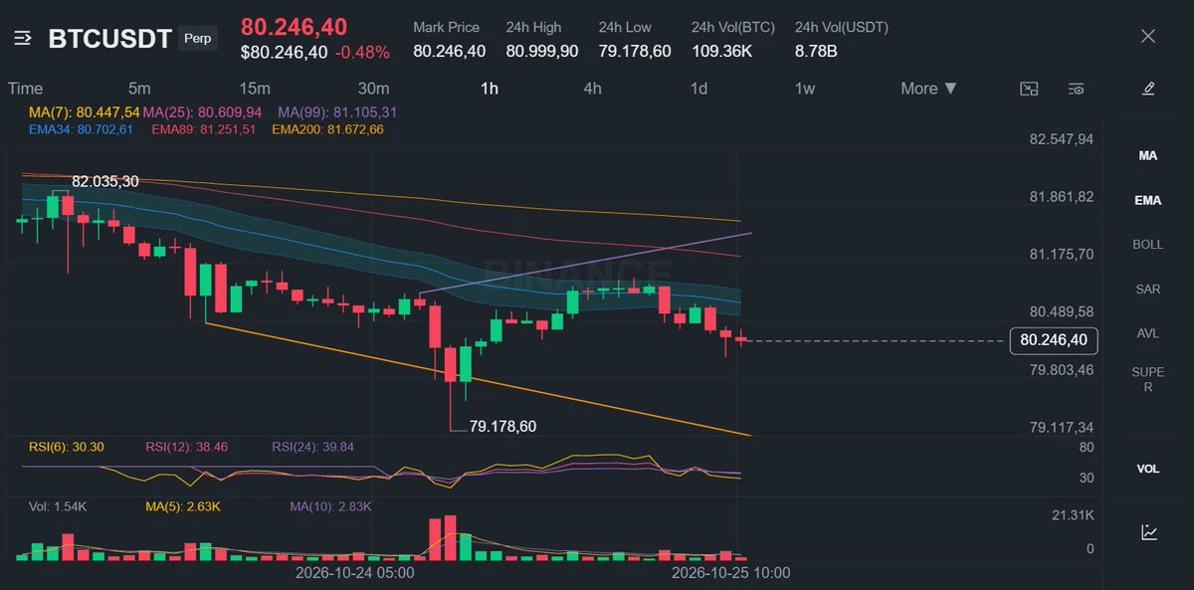Switch to the Time chart view
This screenshot has height=590, width=1194.
click(26, 89)
